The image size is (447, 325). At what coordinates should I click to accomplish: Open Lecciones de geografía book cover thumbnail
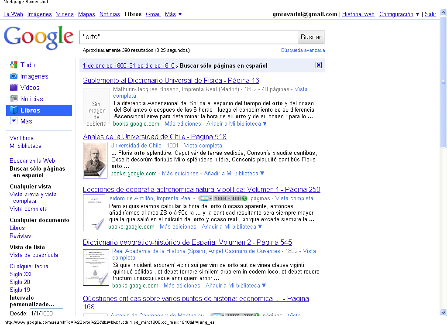click(94, 213)
